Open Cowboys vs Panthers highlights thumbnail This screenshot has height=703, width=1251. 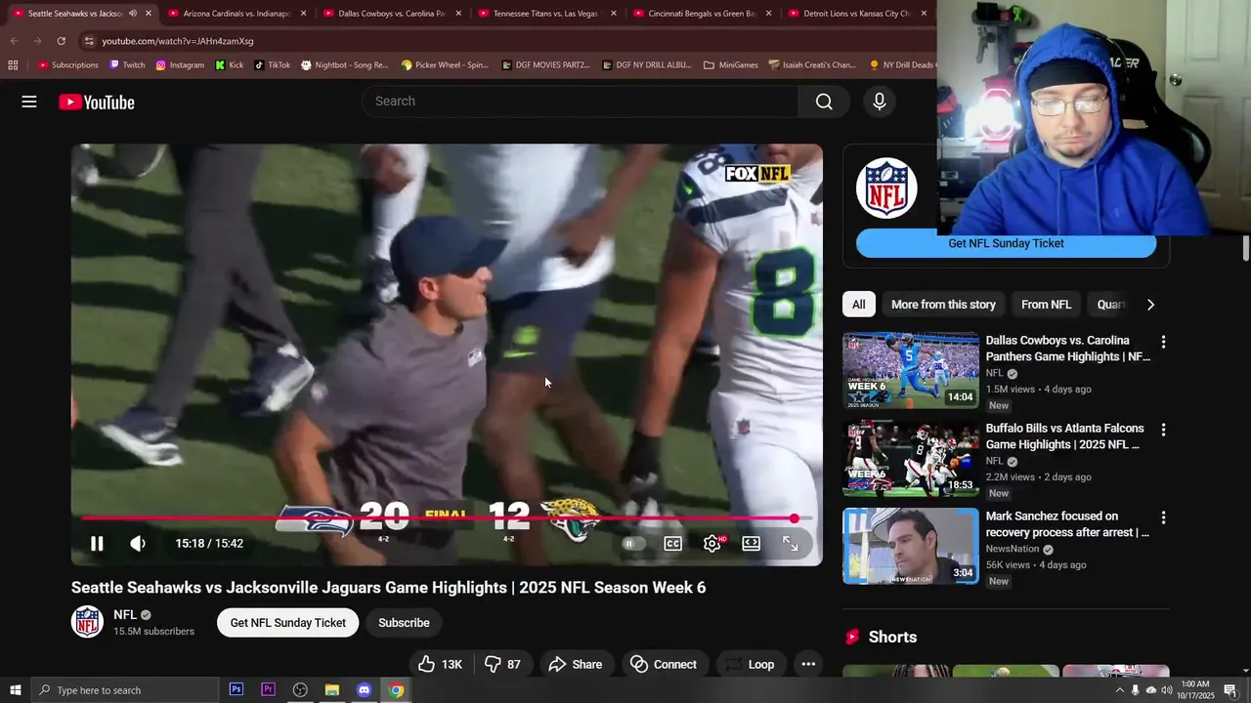pyautogui.click(x=911, y=370)
